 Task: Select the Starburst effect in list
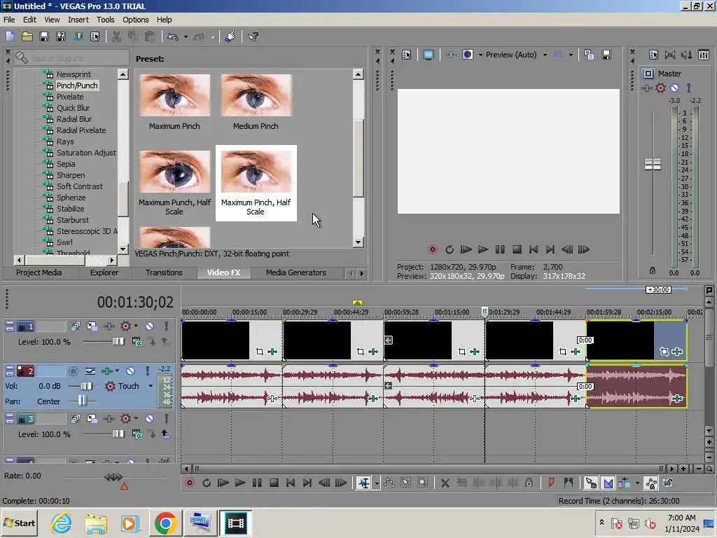(x=73, y=220)
